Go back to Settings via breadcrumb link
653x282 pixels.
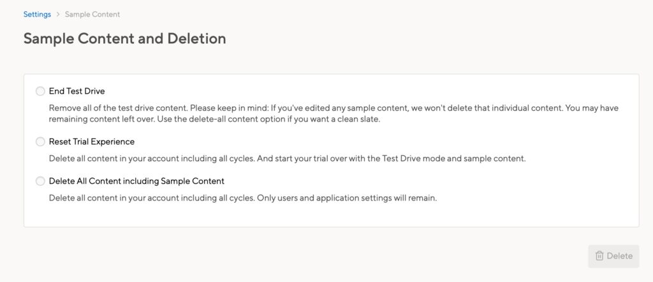37,14
